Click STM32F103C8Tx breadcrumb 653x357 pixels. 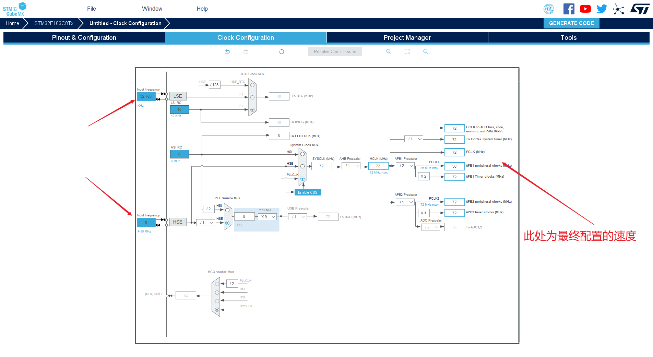[x=54, y=23]
